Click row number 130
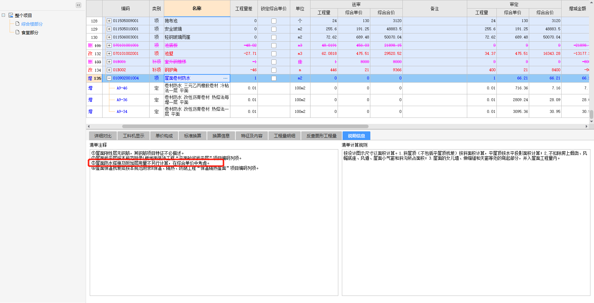594x303 pixels. [94, 37]
